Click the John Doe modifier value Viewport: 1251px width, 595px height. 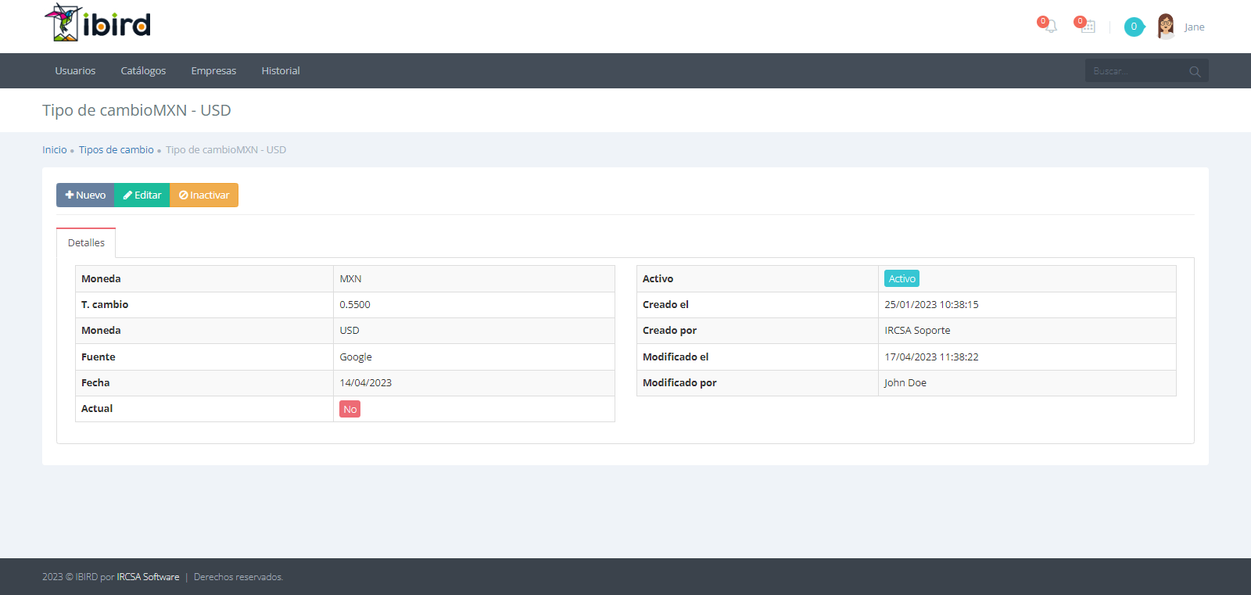coord(905,382)
